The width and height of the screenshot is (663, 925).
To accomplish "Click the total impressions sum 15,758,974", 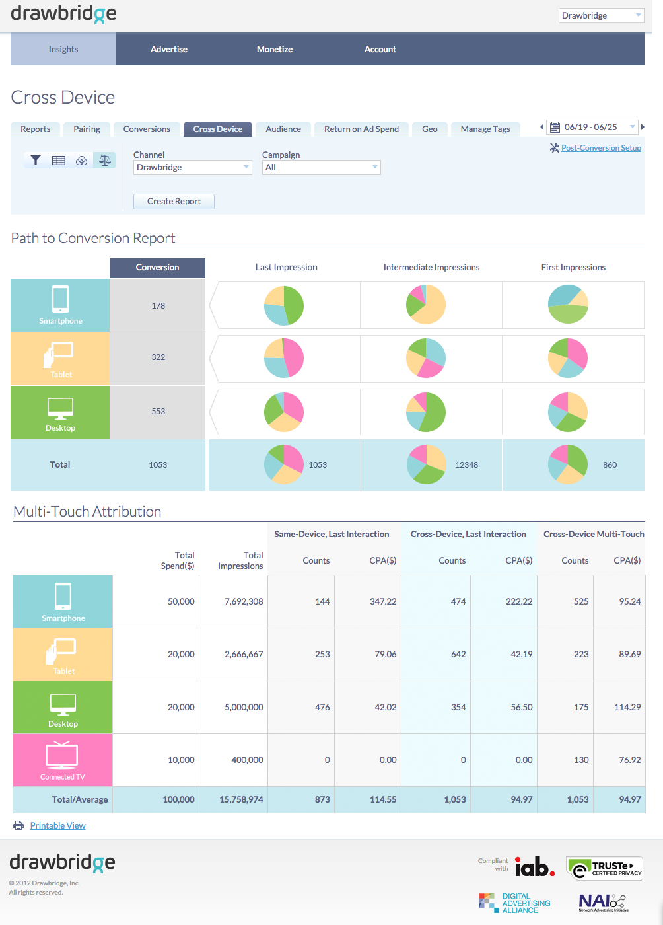I will tap(241, 800).
